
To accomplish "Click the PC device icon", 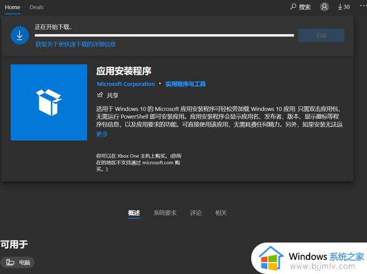I will [x=10, y=263].
